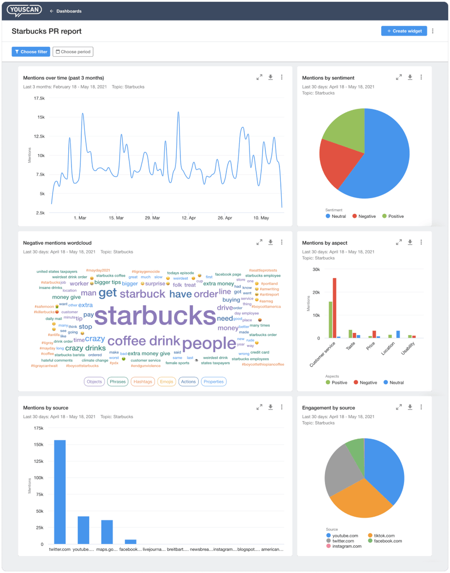Expand Mentions by aspect widget fullscreen
The height and width of the screenshot is (573, 450).
tap(399, 242)
